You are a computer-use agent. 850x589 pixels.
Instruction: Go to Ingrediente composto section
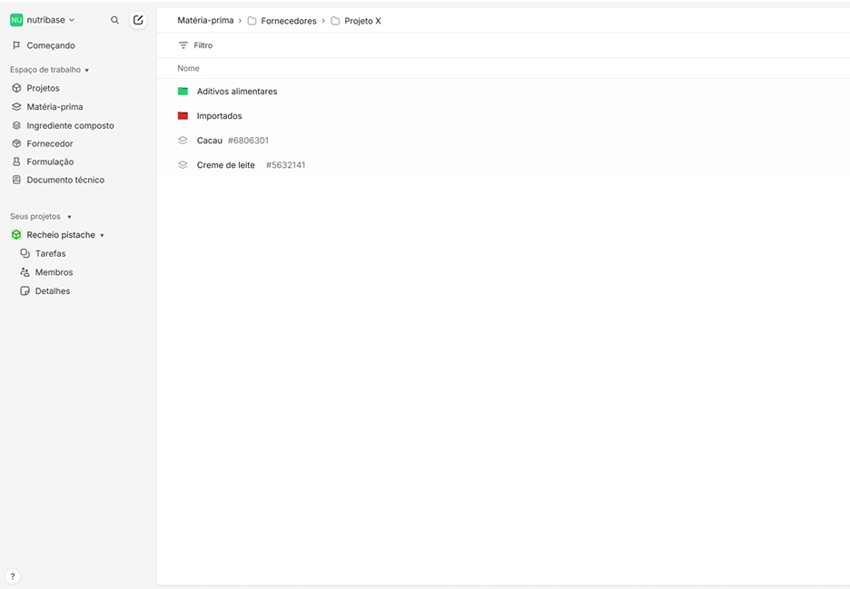(x=70, y=125)
